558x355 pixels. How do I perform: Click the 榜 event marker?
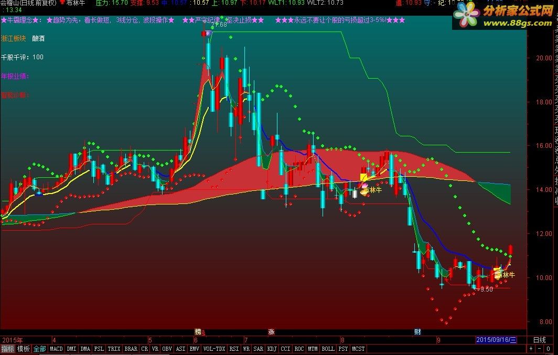point(198,332)
